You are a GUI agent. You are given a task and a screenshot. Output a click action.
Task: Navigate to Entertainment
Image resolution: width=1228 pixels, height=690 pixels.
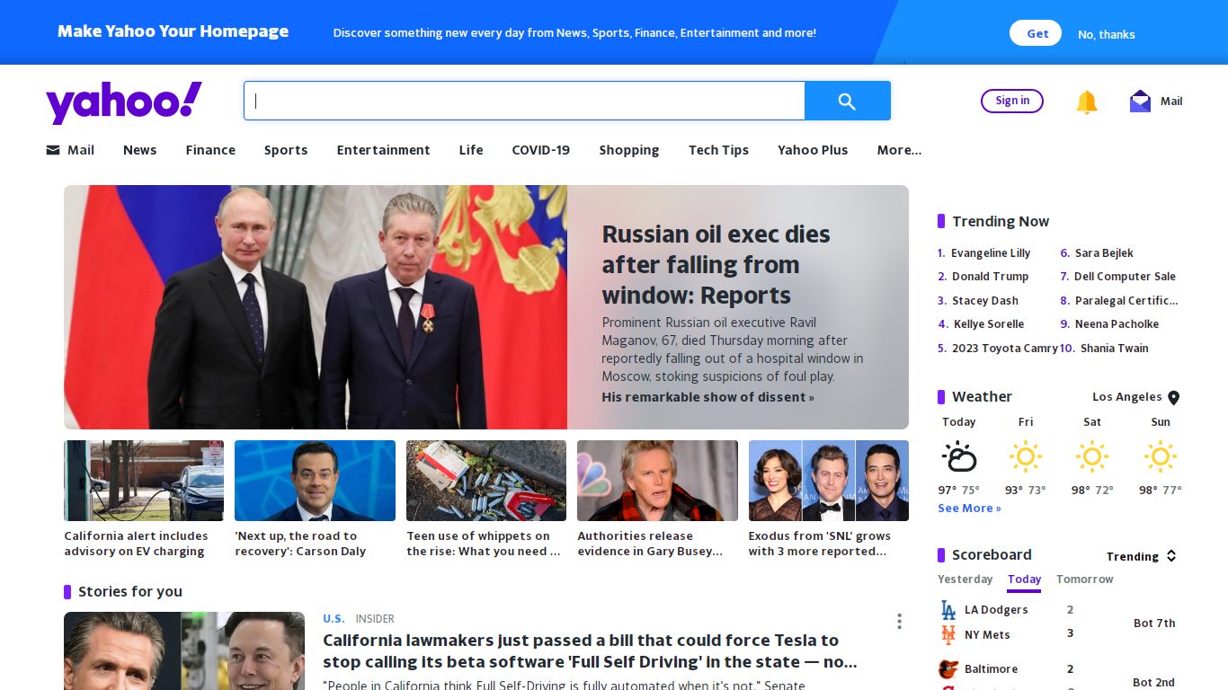click(383, 150)
